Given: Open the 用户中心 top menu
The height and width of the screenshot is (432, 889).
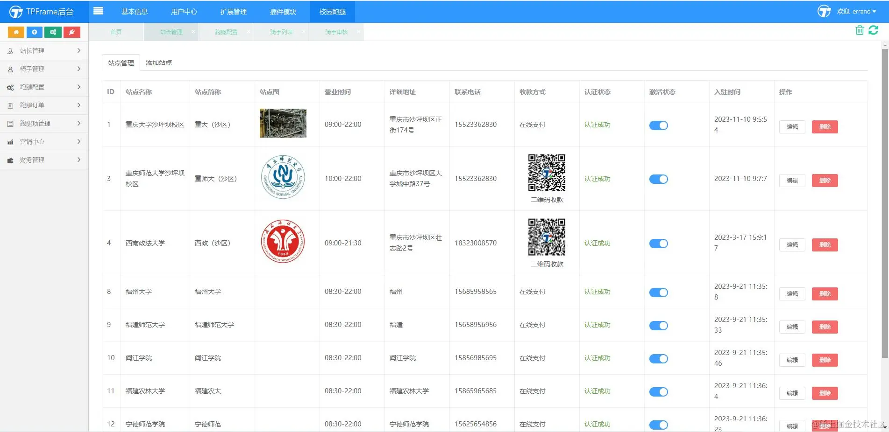Looking at the screenshot, I should pyautogui.click(x=184, y=12).
